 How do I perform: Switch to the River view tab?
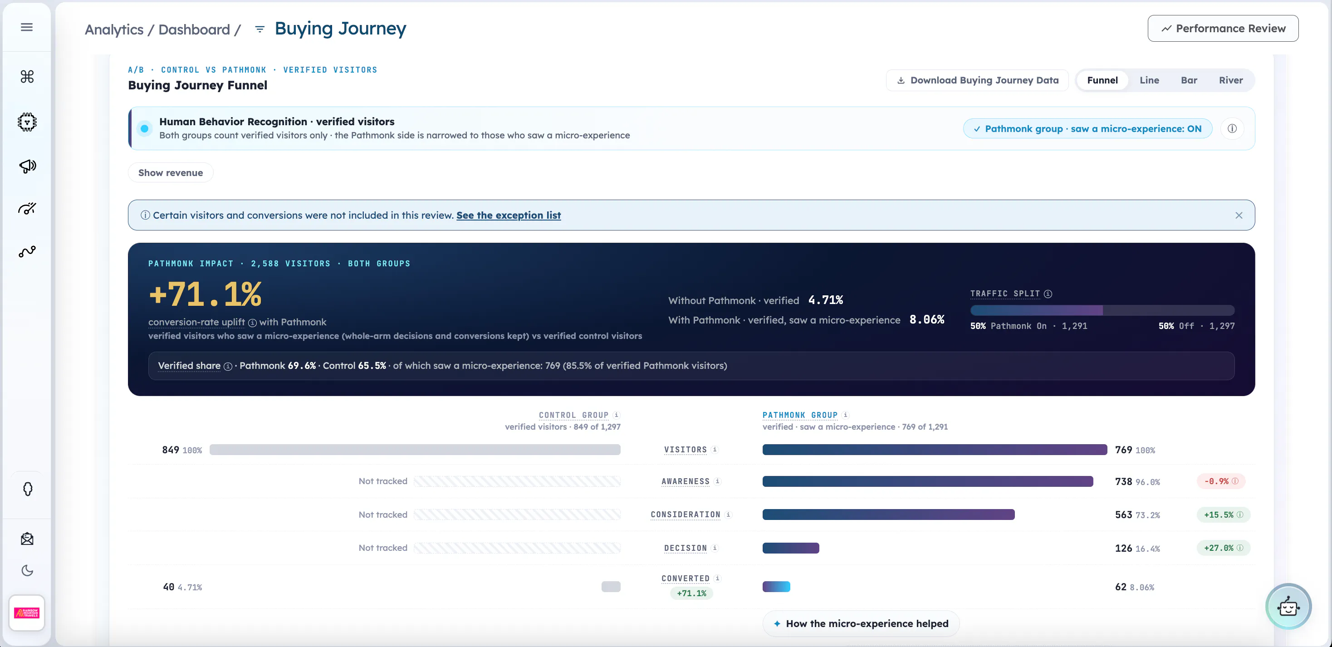click(1231, 80)
